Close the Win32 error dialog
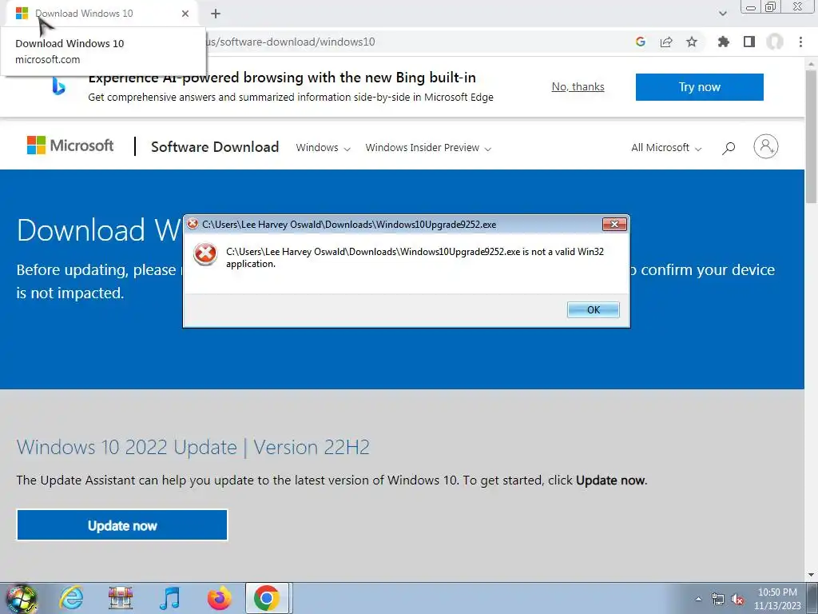This screenshot has height=614, width=818. [x=614, y=225]
